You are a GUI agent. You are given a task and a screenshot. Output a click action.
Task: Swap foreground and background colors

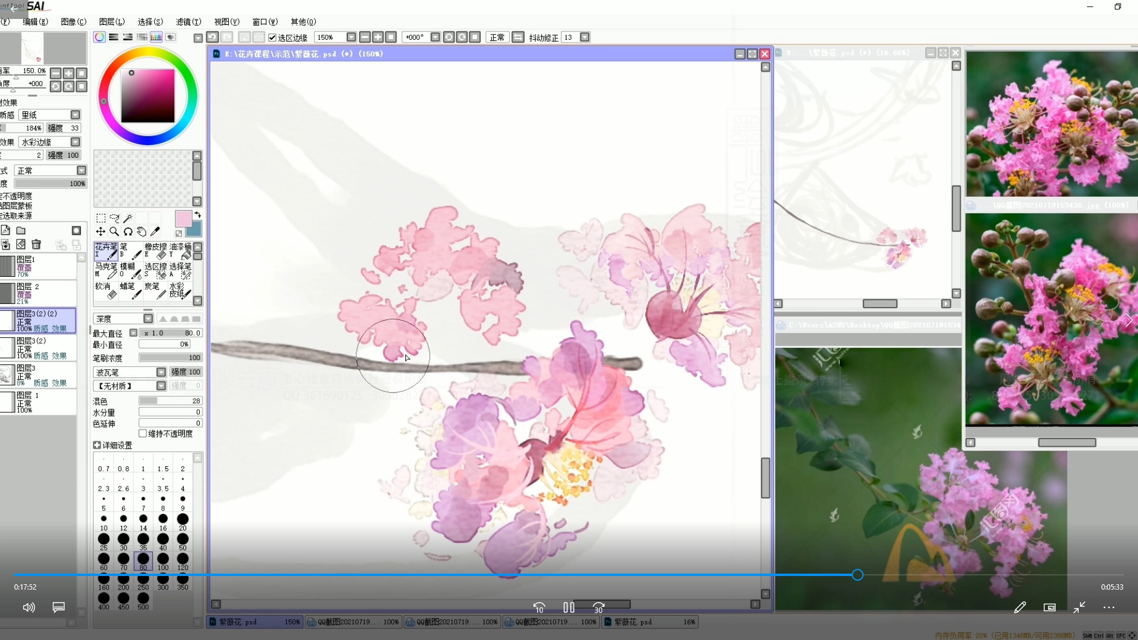(x=198, y=215)
